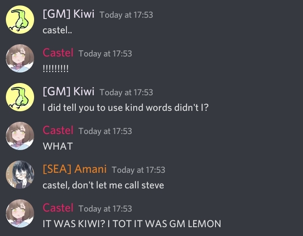Select the "castel, don't let me call steve" message

pyautogui.click(x=103, y=185)
